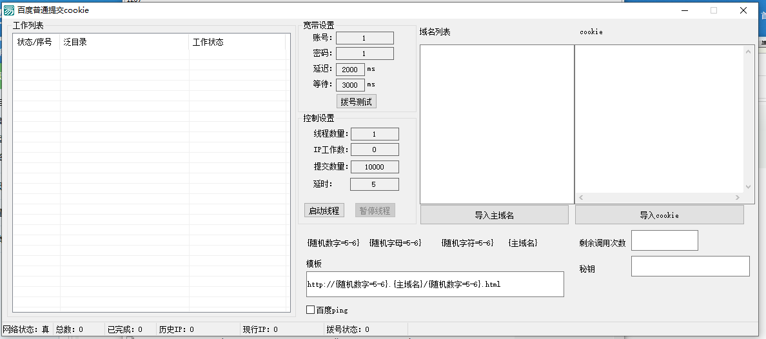Select the 延迟 field showing 2000
The height and width of the screenshot is (339, 766).
[349, 70]
